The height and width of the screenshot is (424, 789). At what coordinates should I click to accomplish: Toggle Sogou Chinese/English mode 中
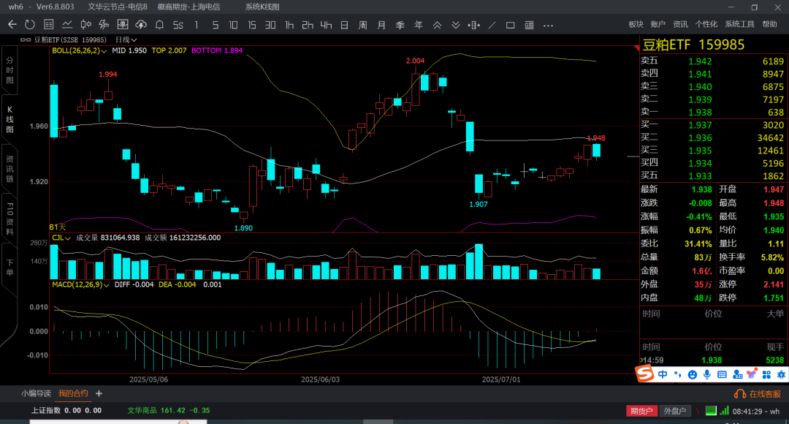click(x=663, y=374)
